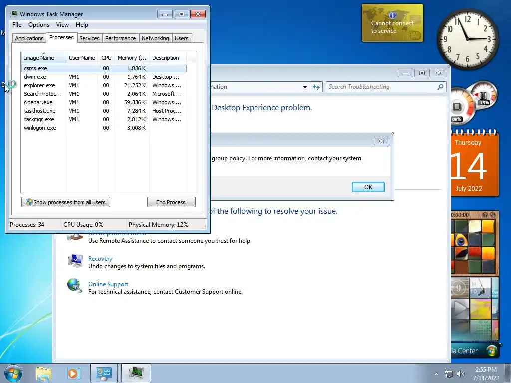Switch to the Users tab
The height and width of the screenshot is (383, 511).
(181, 38)
